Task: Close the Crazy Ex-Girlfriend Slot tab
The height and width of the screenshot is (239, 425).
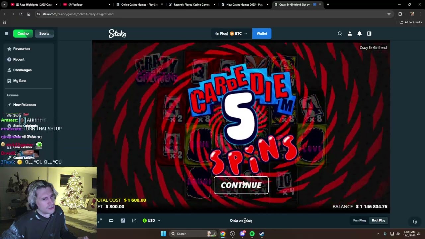Action: 320,5
